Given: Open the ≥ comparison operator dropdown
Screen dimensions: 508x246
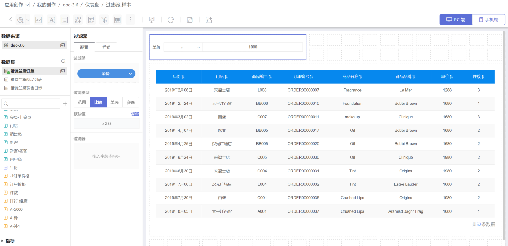Looking at the screenshot, I should click(x=183, y=47).
